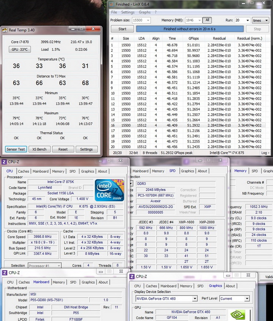Image resolution: width=273 pixels, height=321 pixels.
Task: Open About tab in middle SPD CPU-Z window
Action: pyautogui.click(x=202, y=171)
